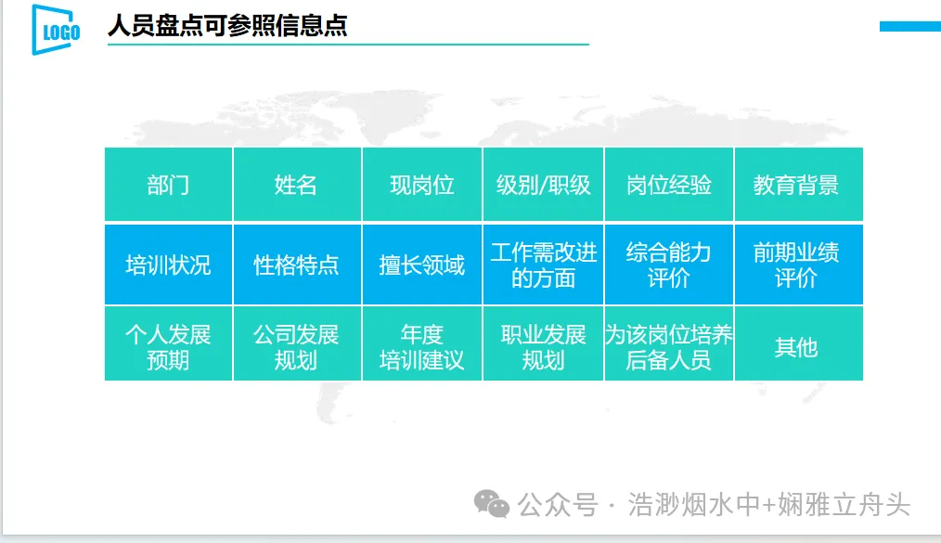Click the 个人发展预期 cell
Image resolution: width=941 pixels, height=543 pixels.
(168, 343)
